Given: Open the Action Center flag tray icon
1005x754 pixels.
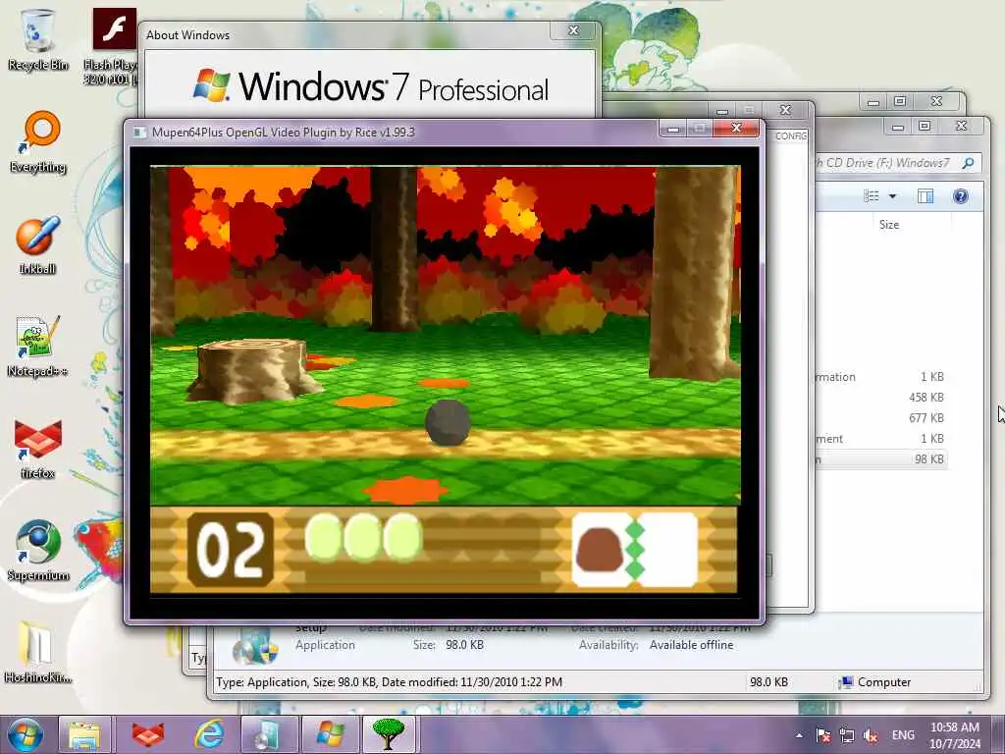Looking at the screenshot, I should (823, 735).
